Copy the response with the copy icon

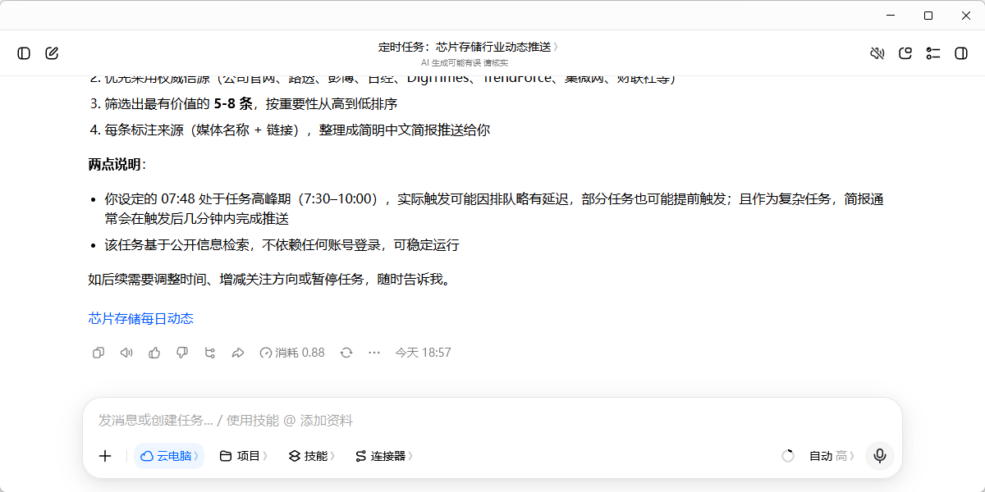click(98, 353)
